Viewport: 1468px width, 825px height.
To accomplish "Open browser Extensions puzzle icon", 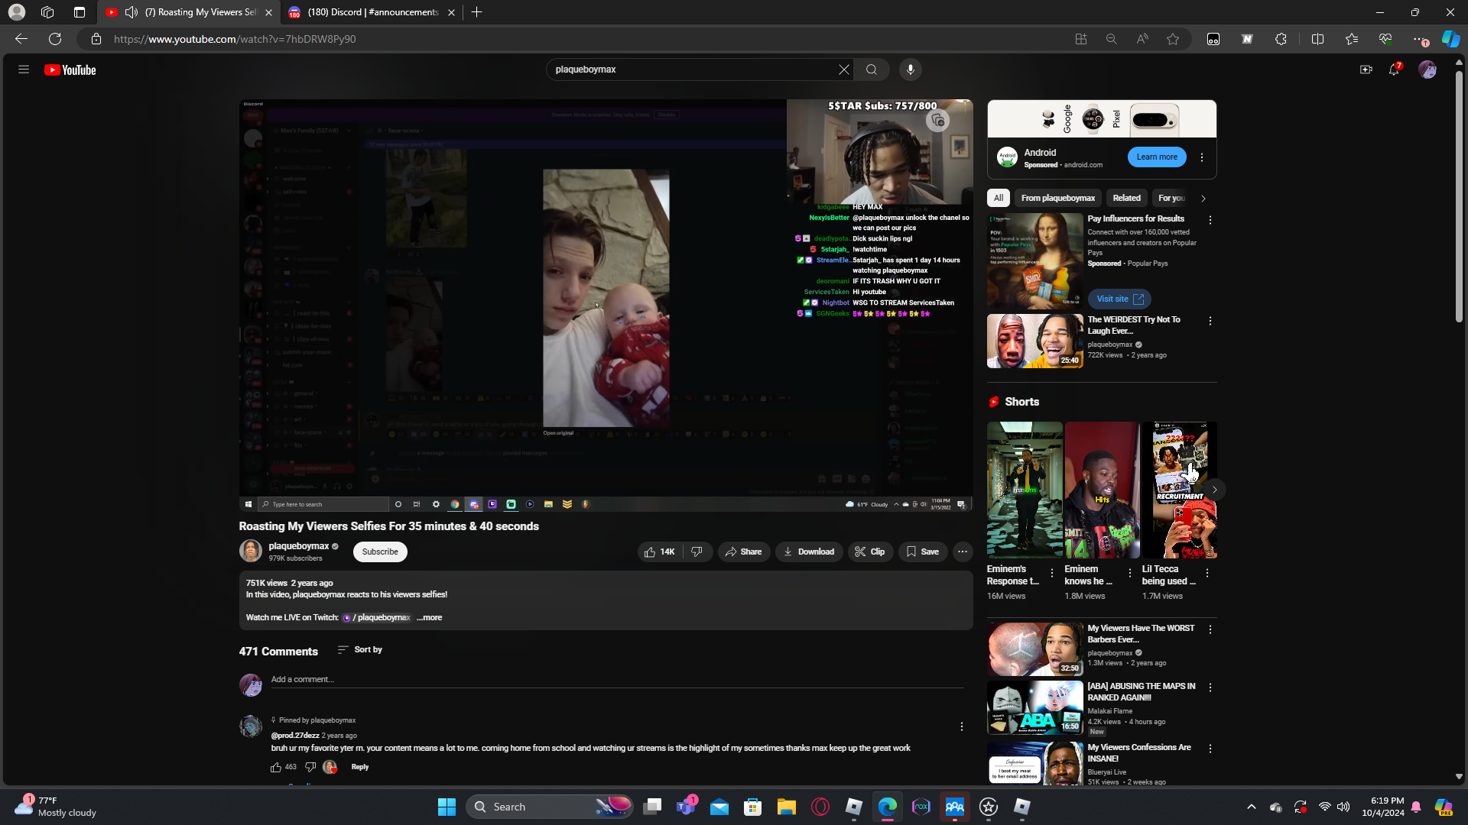I will (1281, 39).
